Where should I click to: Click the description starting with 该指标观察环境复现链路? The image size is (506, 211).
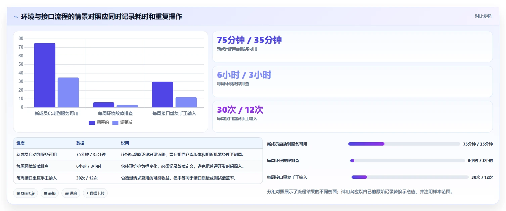click(182, 155)
